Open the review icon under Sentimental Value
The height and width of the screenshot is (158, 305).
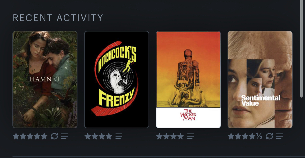tap(279, 136)
